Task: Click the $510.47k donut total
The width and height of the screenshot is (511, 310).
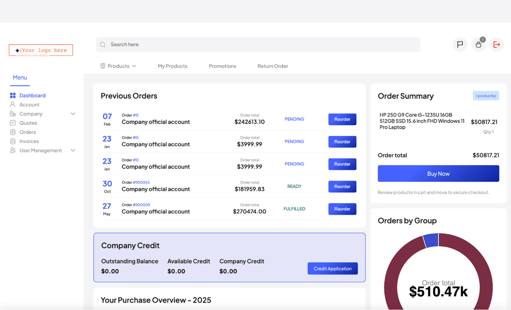Action: click(x=438, y=291)
